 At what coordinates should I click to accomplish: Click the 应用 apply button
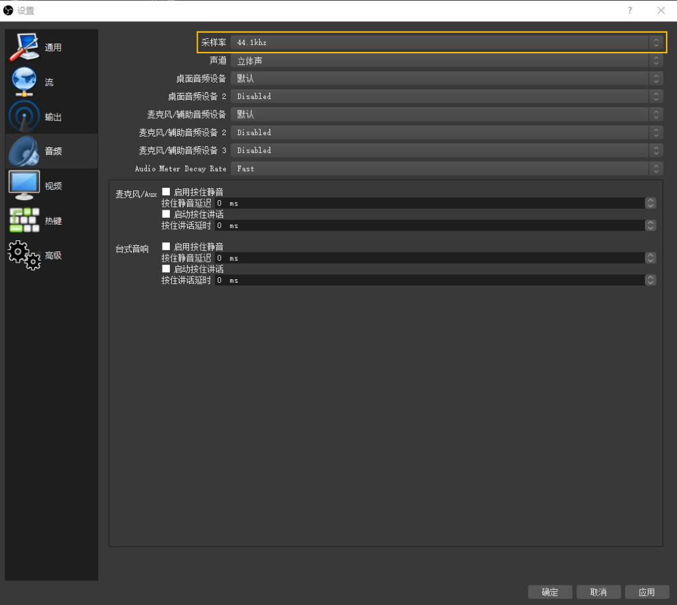pos(647,591)
